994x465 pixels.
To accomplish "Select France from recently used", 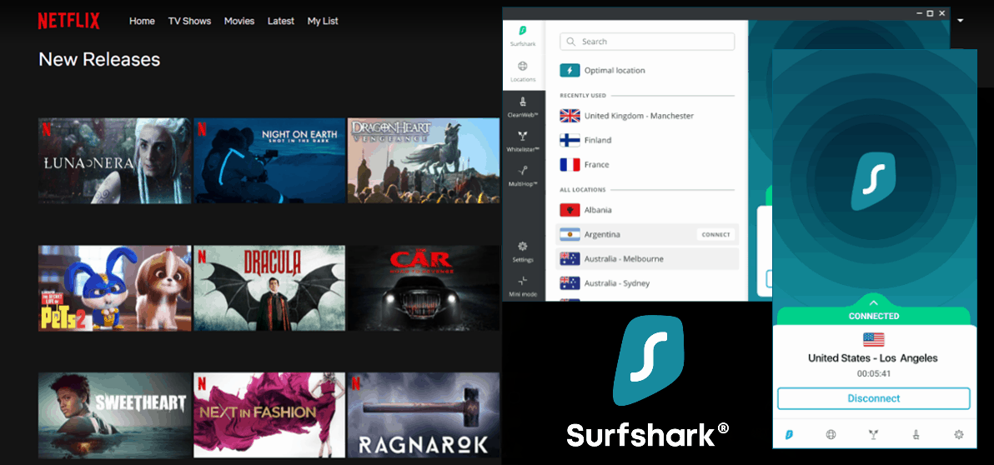I will [x=647, y=165].
